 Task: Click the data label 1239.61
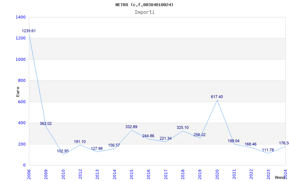[x=29, y=31]
